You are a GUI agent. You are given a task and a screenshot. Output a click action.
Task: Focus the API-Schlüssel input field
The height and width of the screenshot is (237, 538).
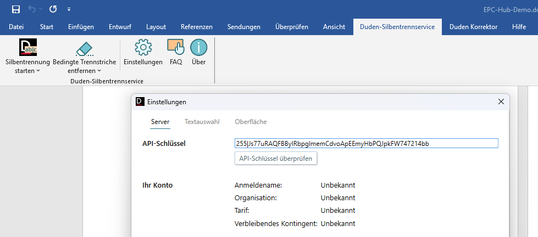click(x=367, y=144)
